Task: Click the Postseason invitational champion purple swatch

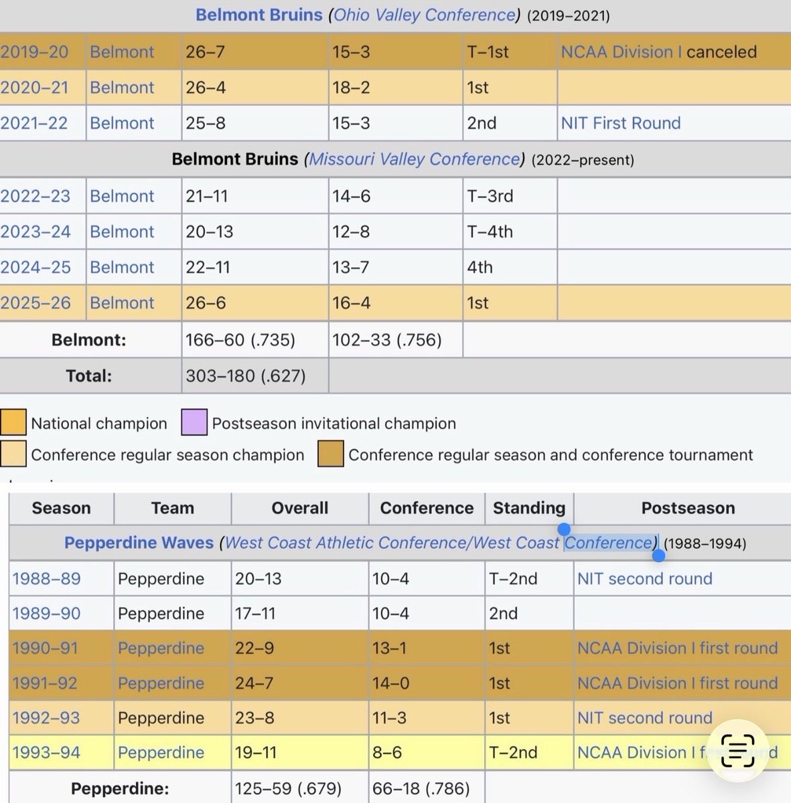Action: click(x=194, y=423)
